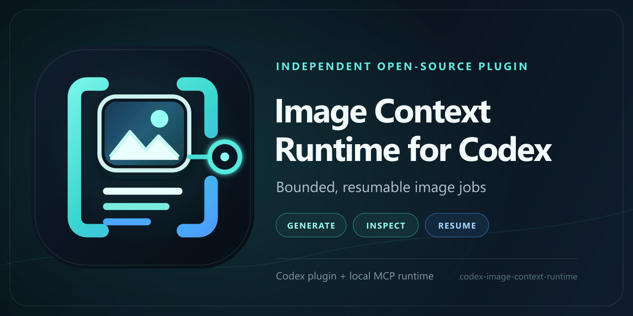This screenshot has height=316, width=633.
Task: Click the glowing circular connector node
Action: pos(225,157)
